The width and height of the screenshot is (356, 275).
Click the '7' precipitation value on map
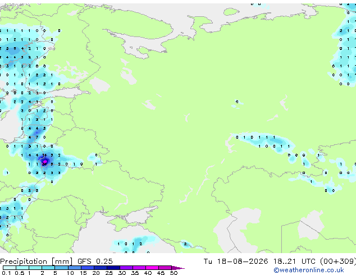click(x=37, y=137)
